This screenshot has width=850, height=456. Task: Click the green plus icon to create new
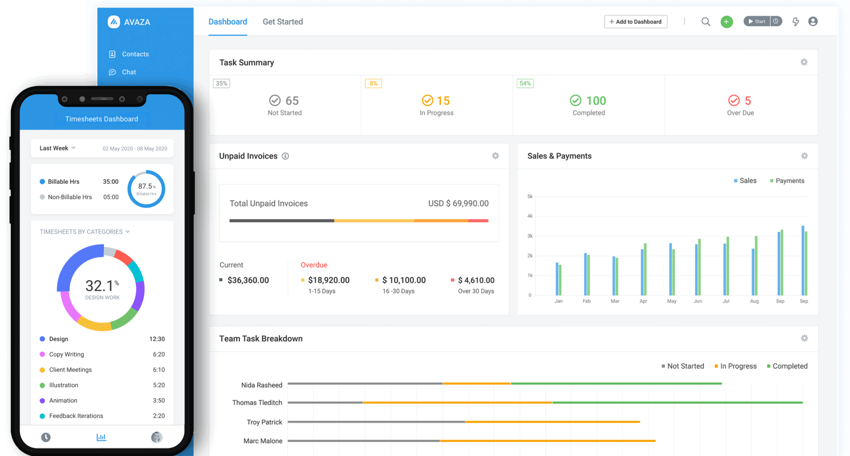(727, 22)
